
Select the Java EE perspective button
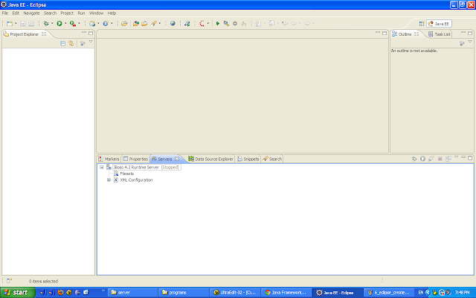click(439, 24)
